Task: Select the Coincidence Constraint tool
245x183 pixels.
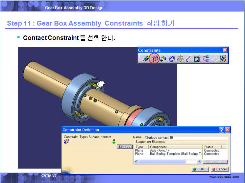Action: (146, 59)
